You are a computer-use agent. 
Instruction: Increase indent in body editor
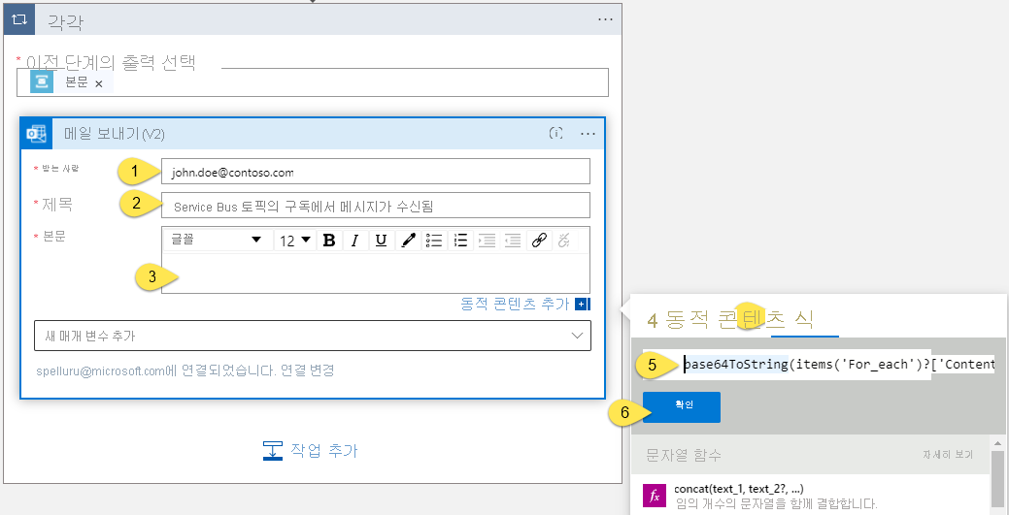[488, 241]
